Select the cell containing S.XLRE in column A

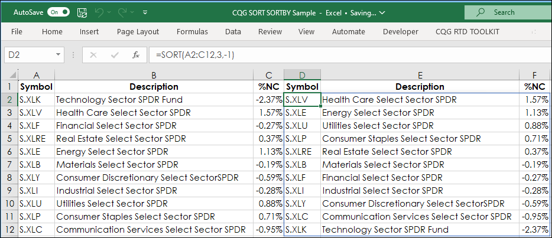(x=36, y=139)
